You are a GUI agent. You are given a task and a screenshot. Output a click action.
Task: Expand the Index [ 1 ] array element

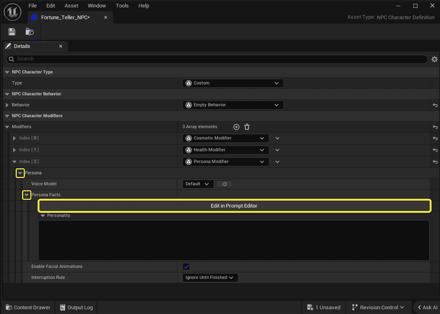pos(14,150)
